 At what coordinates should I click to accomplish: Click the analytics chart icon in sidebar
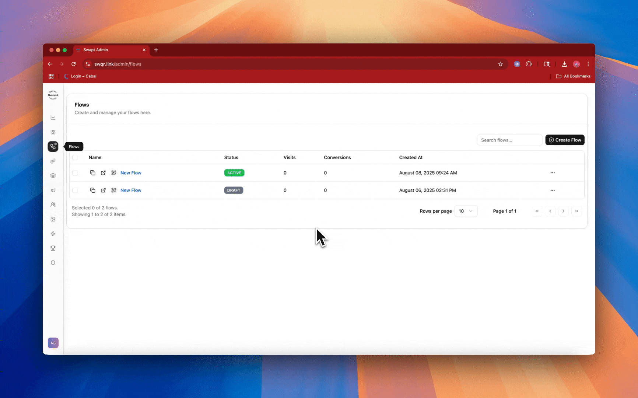(53, 118)
